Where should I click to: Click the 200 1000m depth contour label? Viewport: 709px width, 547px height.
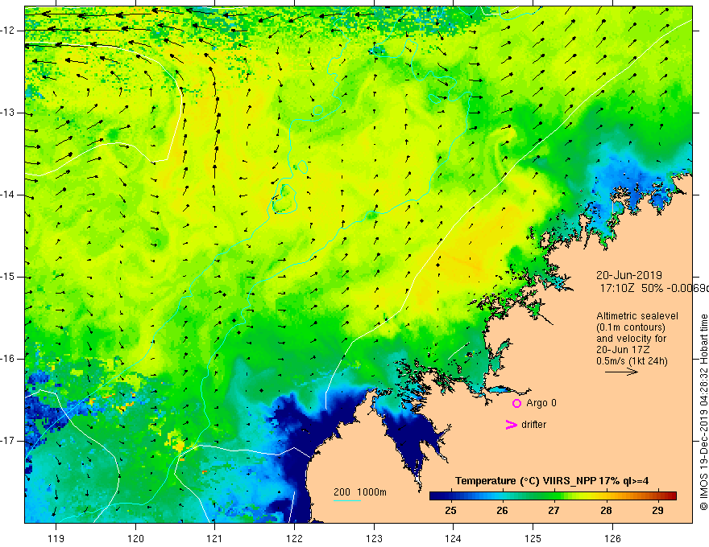pyautogui.click(x=360, y=492)
